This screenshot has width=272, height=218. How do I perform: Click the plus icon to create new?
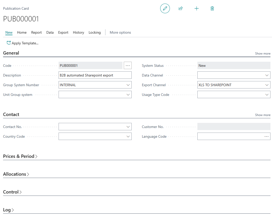tap(196, 8)
